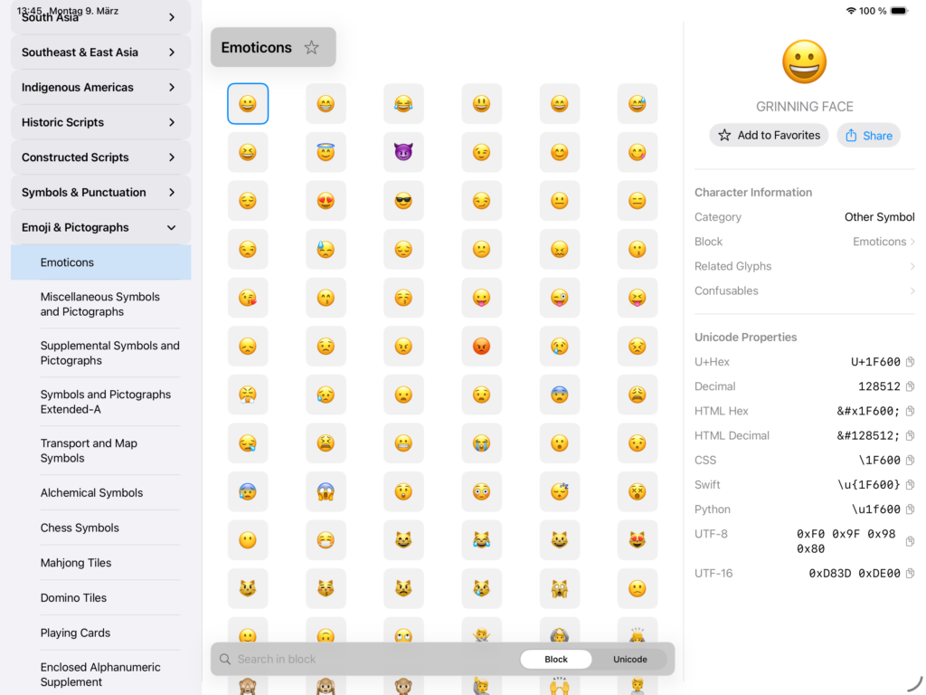The height and width of the screenshot is (695, 926).
Task: Select the purple smiling imp emoji
Action: [403, 152]
